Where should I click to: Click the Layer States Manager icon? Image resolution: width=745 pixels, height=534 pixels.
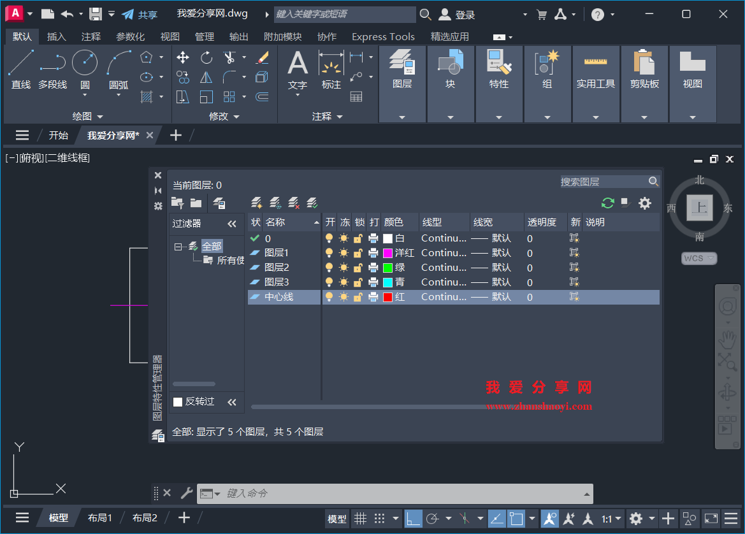point(219,203)
